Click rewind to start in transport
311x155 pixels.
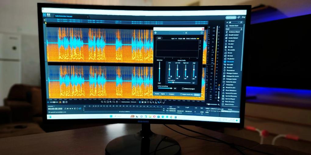pos(70,108)
